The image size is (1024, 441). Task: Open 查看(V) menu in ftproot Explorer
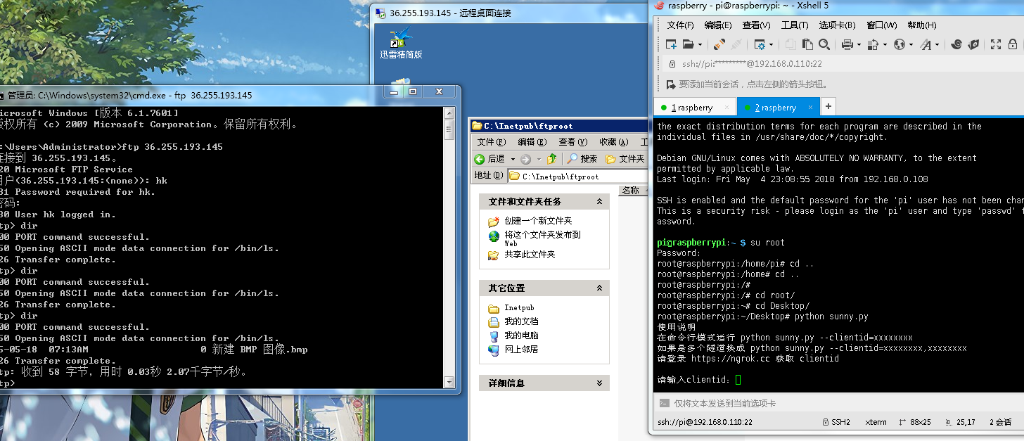click(573, 142)
